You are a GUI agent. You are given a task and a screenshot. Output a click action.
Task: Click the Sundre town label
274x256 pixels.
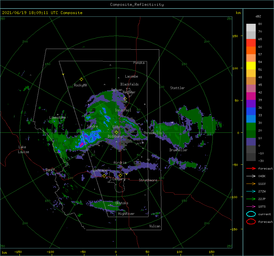click(x=92, y=126)
